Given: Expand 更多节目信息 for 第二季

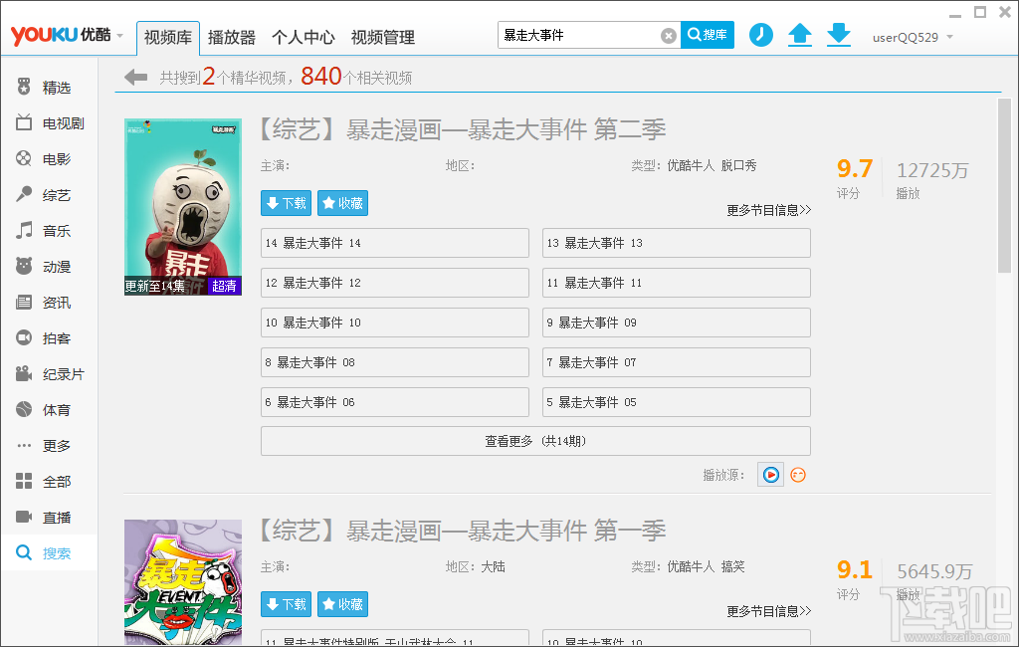Looking at the screenshot, I should point(769,210).
